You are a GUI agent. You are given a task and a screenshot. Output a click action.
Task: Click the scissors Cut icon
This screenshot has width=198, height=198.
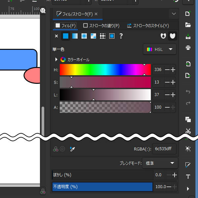188,131
